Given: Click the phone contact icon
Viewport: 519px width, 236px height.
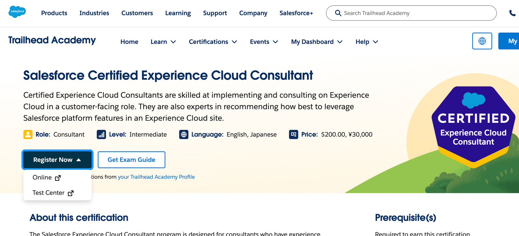Looking at the screenshot, I should click(512, 13).
